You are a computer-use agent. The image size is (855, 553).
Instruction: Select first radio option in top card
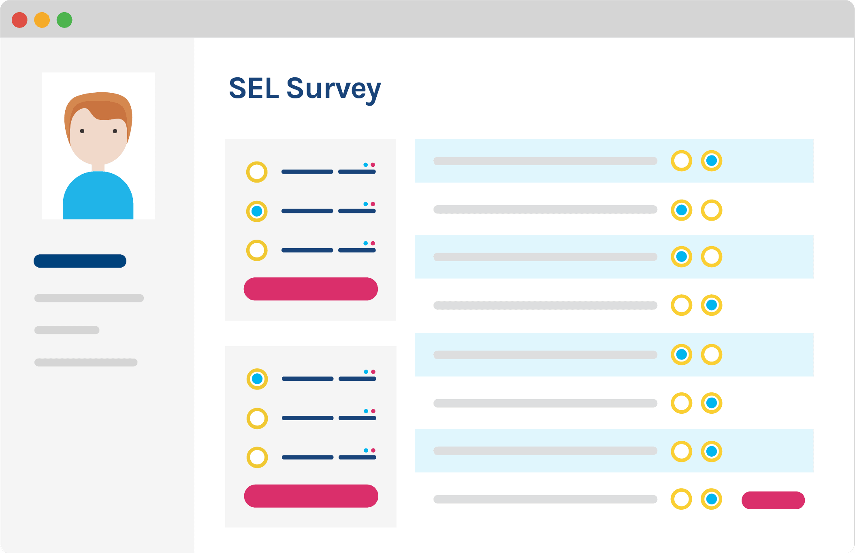pyautogui.click(x=257, y=172)
